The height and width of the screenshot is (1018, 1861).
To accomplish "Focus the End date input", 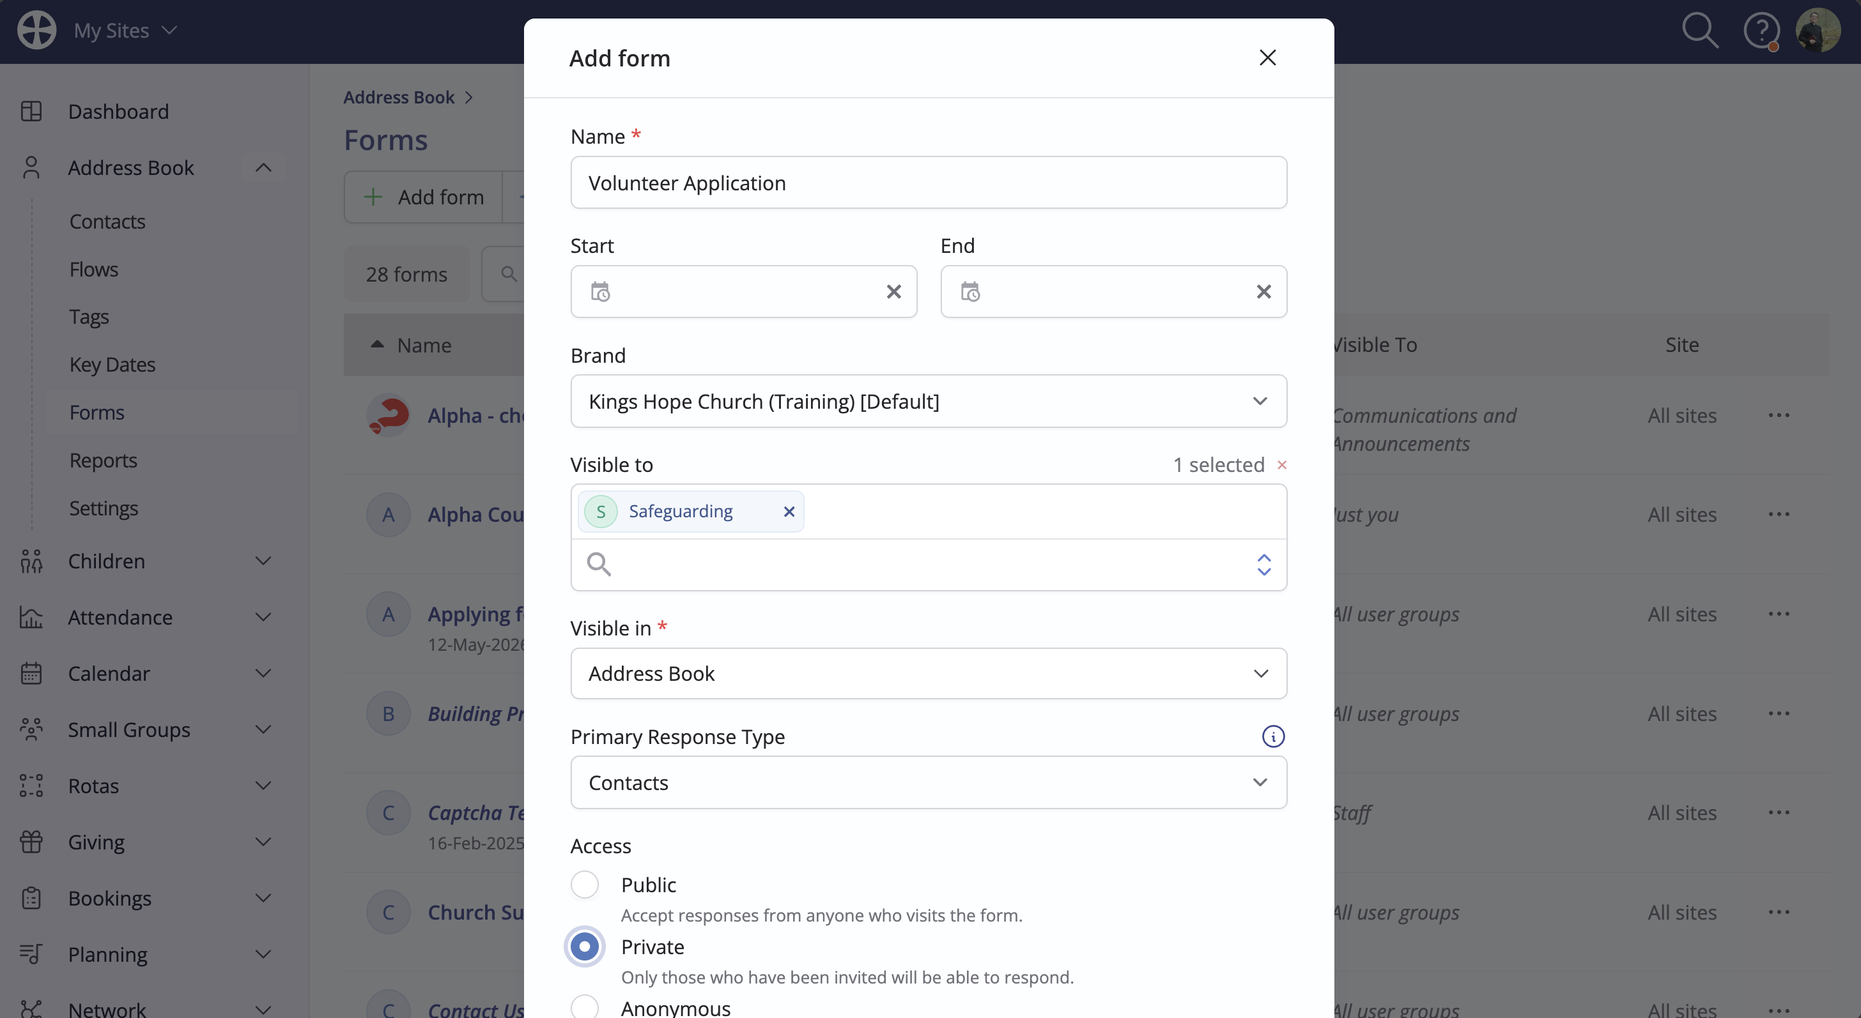I will click(1113, 292).
